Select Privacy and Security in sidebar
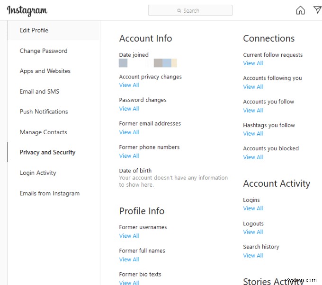The image size is (322, 285). pyautogui.click(x=47, y=153)
